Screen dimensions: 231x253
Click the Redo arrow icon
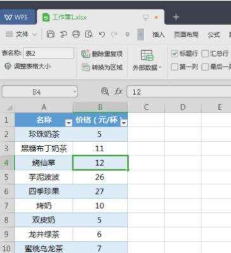tap(114, 34)
